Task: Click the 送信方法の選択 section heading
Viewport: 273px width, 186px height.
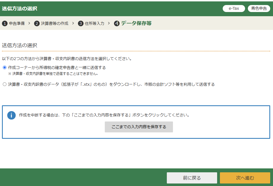Action: (20, 46)
